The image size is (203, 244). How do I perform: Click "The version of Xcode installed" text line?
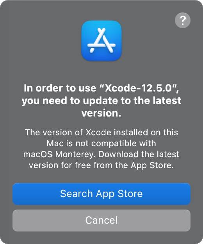point(101,133)
